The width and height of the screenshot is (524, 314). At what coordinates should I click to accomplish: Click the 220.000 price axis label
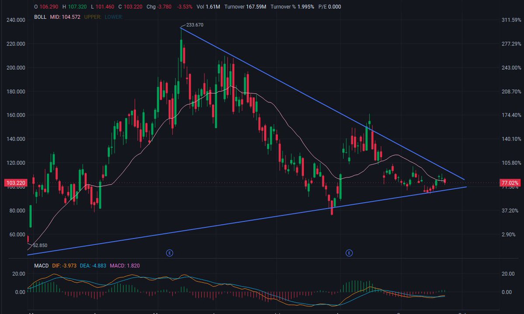point(16,44)
